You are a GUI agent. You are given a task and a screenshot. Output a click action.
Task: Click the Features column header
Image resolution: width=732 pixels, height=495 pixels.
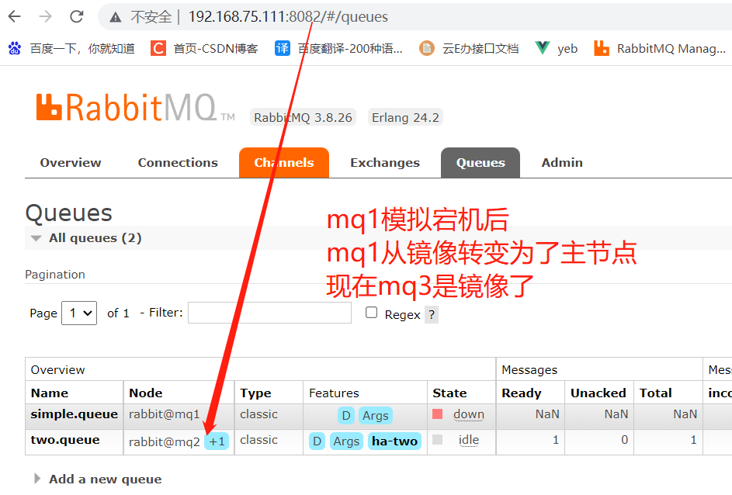pos(334,393)
